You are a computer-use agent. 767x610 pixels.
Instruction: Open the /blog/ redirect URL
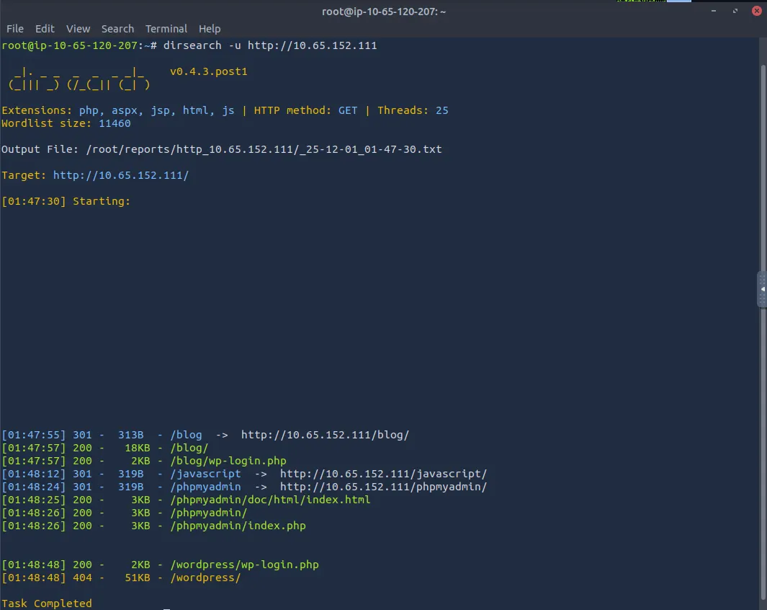[325, 435]
